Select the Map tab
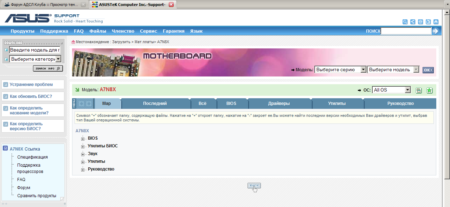The image size is (450, 207). tap(107, 103)
